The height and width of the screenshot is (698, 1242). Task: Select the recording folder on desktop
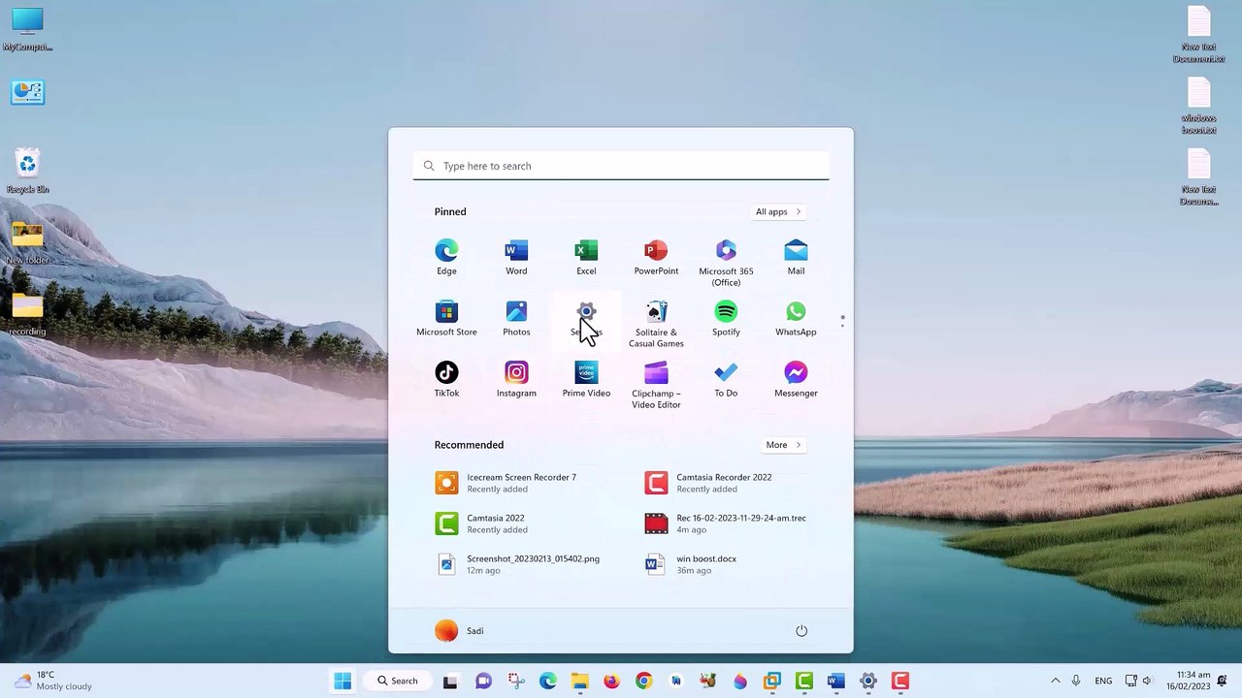27,314
